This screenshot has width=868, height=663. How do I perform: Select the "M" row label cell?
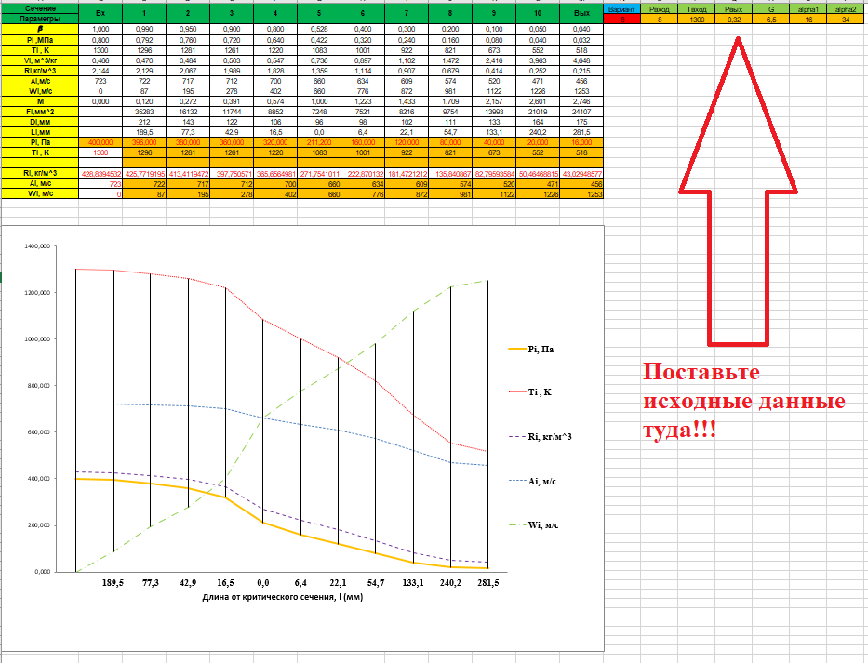pos(40,101)
